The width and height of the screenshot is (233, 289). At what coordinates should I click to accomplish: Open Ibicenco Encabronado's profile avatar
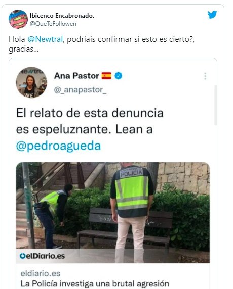18,19
